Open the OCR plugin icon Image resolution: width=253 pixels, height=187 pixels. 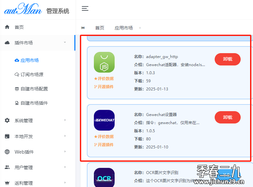(104, 177)
